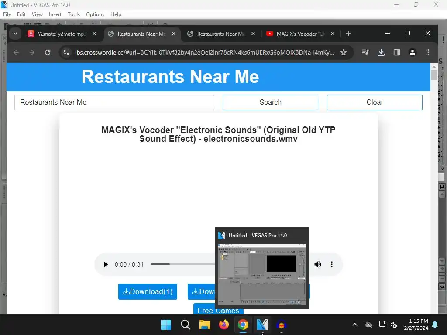Image resolution: width=447 pixels, height=335 pixels.
Task: Open the Insert menu in VEGAS Pro
Action: pos(55,14)
